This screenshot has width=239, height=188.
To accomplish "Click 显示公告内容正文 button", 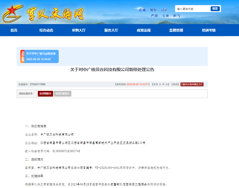I will point(192,84).
